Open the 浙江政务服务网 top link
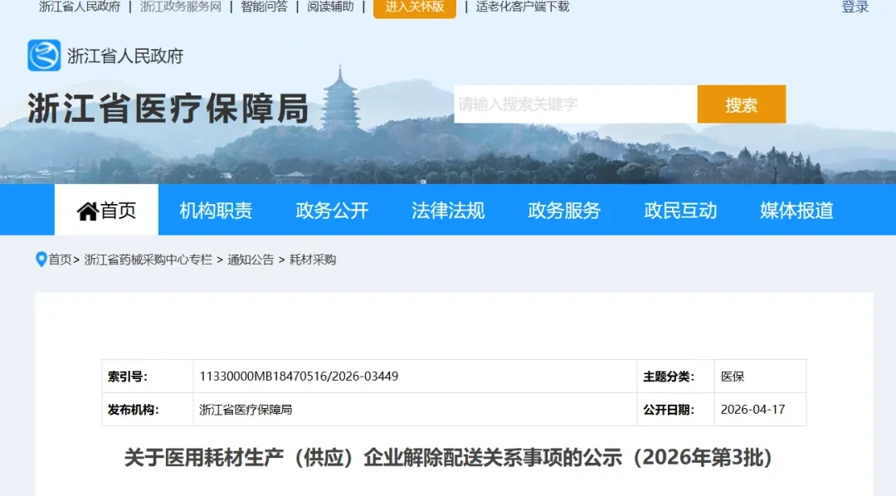The image size is (896, 496). [x=181, y=7]
